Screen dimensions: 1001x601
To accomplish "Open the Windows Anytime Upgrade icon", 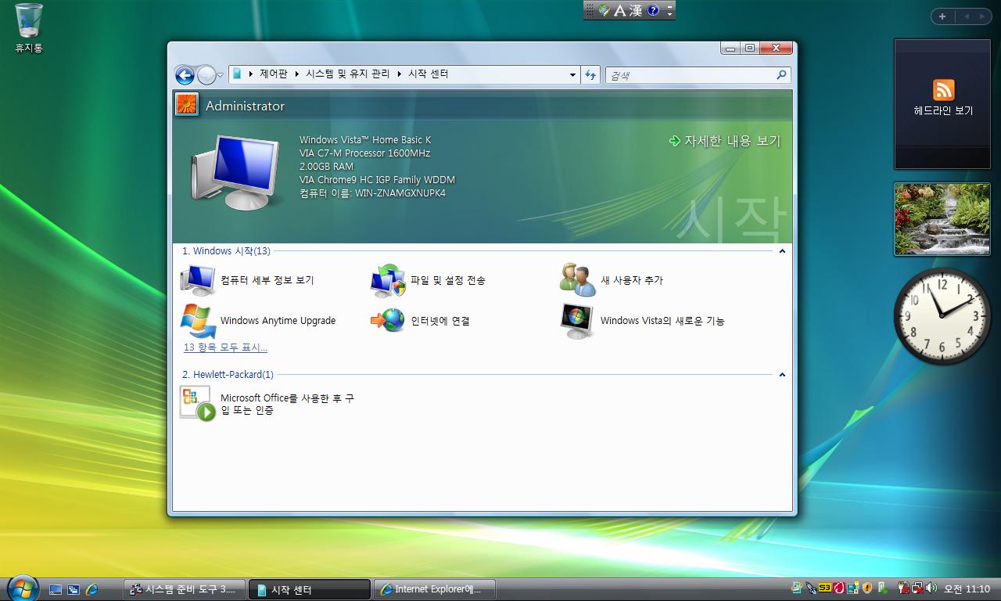I will [198, 321].
